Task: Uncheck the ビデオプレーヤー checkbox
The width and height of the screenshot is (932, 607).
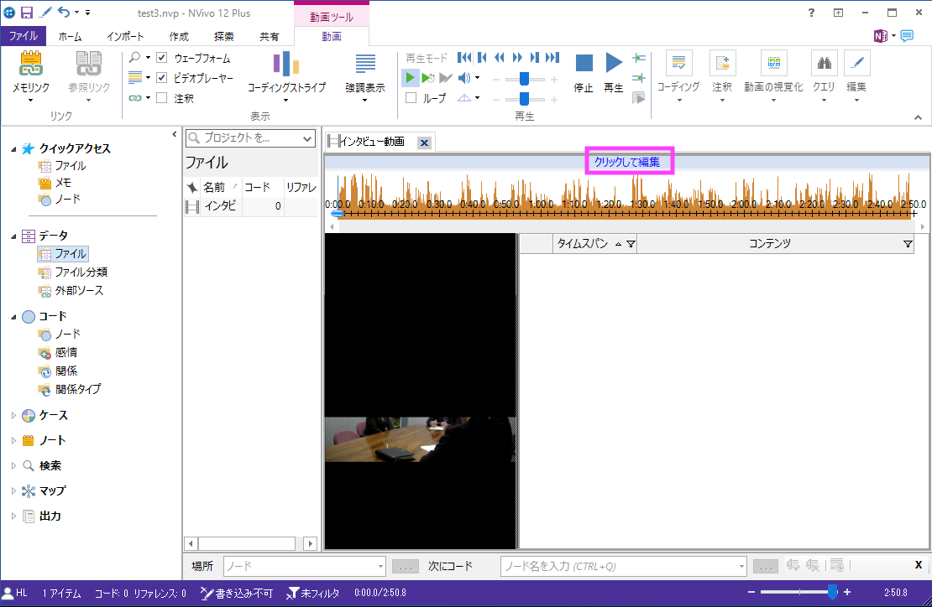Action: (162, 78)
